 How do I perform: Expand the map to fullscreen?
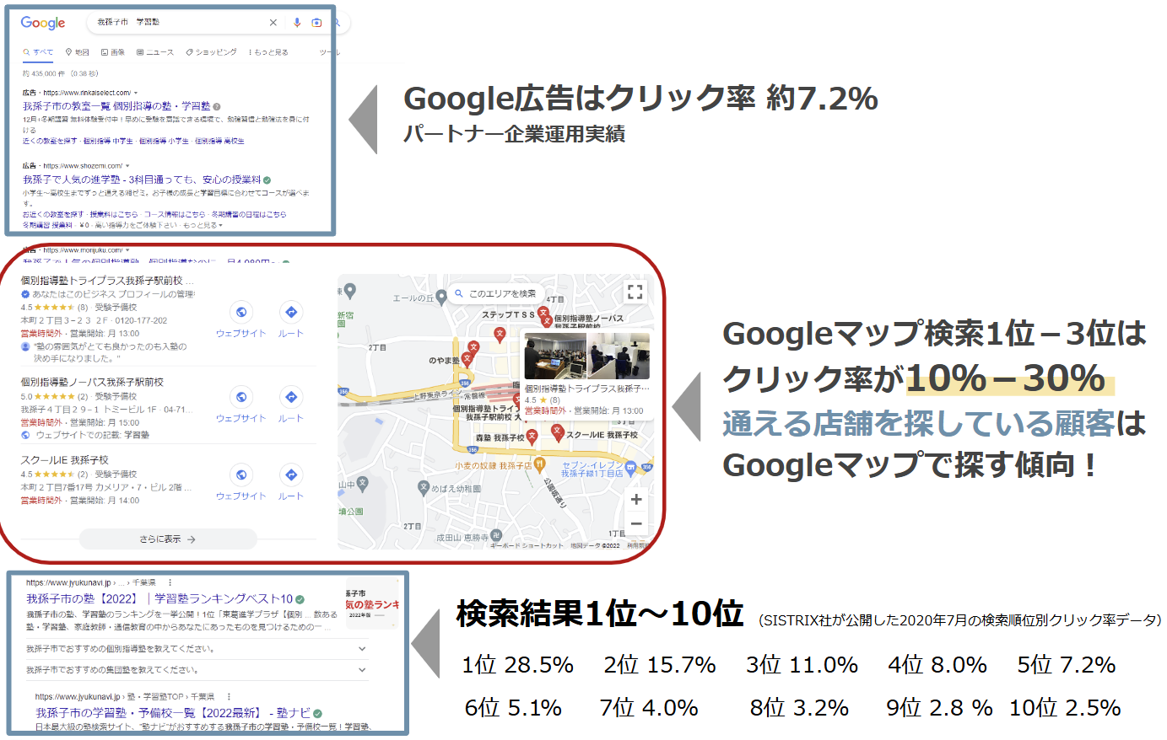tap(635, 292)
